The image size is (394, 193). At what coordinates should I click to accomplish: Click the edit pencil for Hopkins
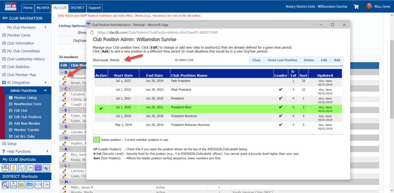[64, 143]
